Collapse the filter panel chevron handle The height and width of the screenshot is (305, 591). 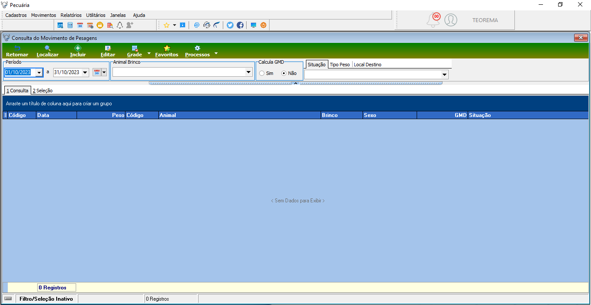[x=296, y=83]
